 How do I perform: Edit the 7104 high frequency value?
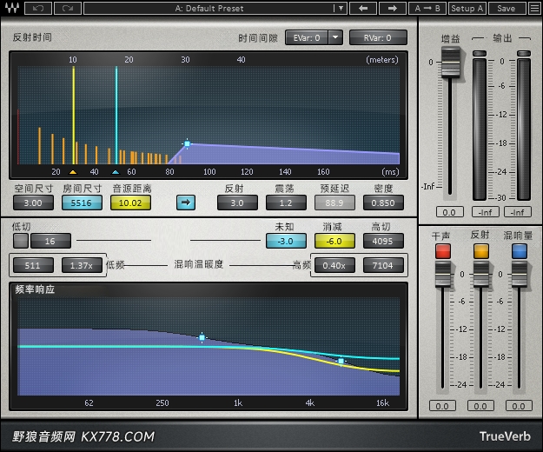coord(383,265)
